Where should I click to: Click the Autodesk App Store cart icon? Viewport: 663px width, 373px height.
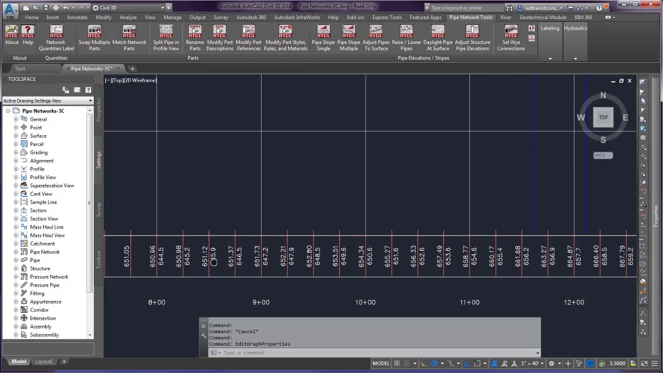tap(570, 8)
